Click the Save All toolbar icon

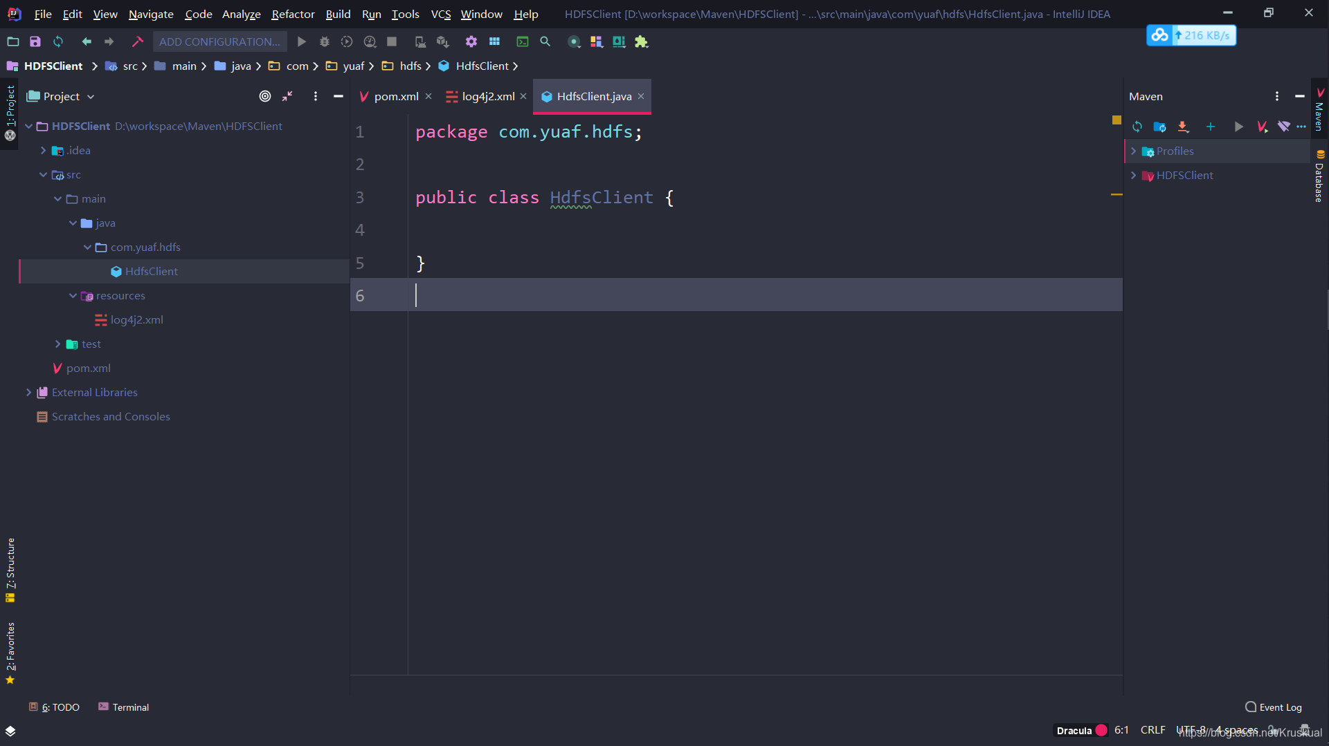click(35, 41)
